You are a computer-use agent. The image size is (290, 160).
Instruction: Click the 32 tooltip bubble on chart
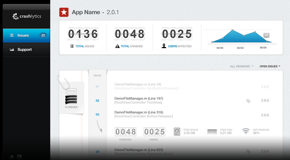coord(266,35)
